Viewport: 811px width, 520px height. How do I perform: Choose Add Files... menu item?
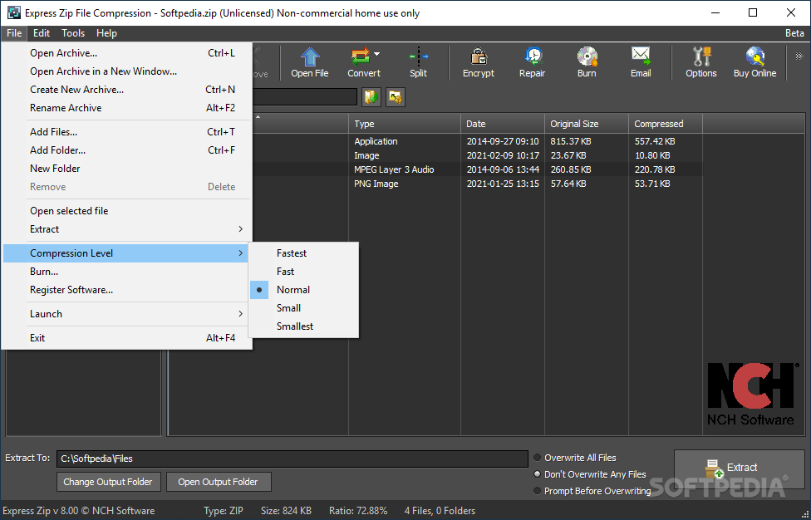(126, 132)
